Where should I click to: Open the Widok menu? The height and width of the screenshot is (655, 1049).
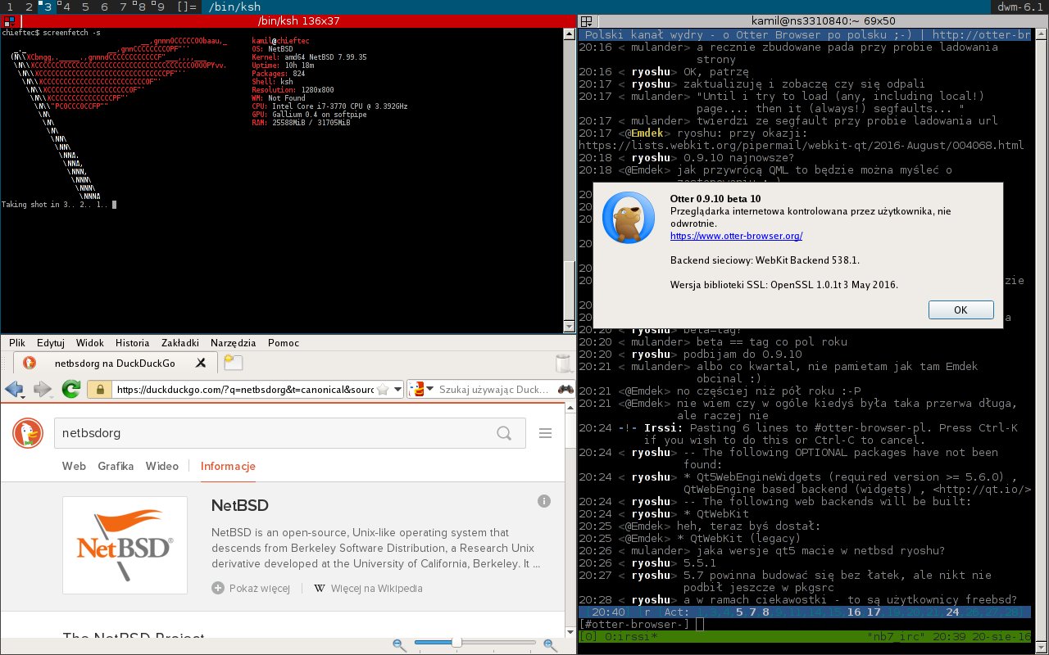(x=90, y=343)
